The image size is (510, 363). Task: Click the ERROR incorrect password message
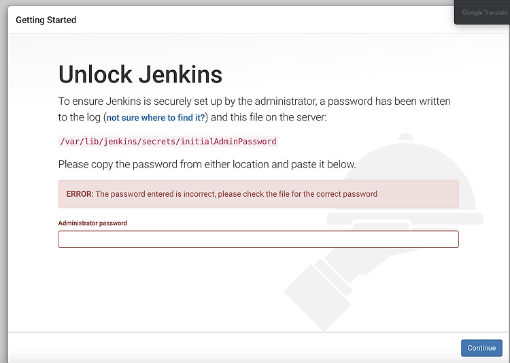258,194
